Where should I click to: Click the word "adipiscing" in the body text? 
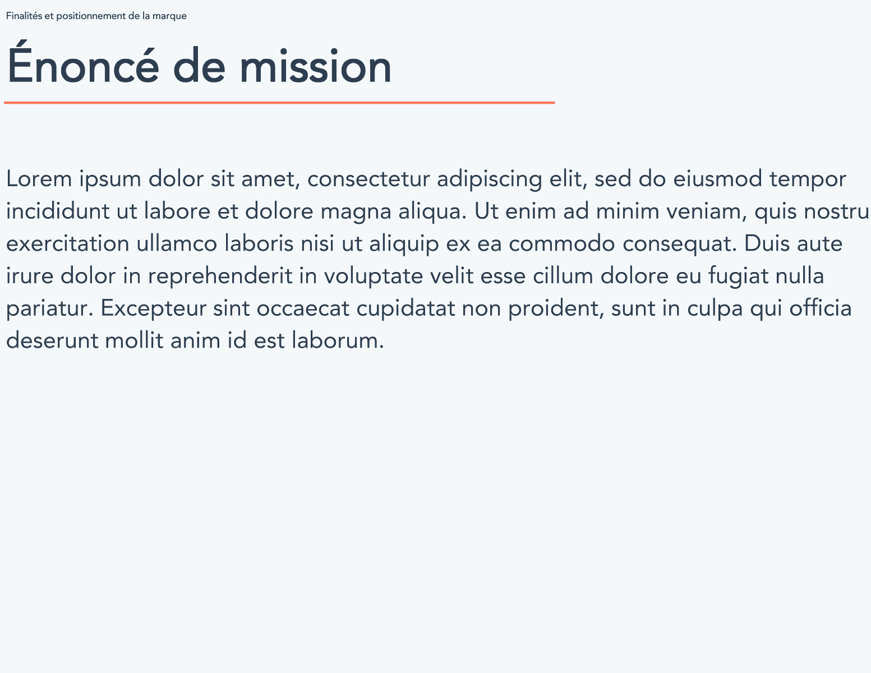tap(489, 179)
